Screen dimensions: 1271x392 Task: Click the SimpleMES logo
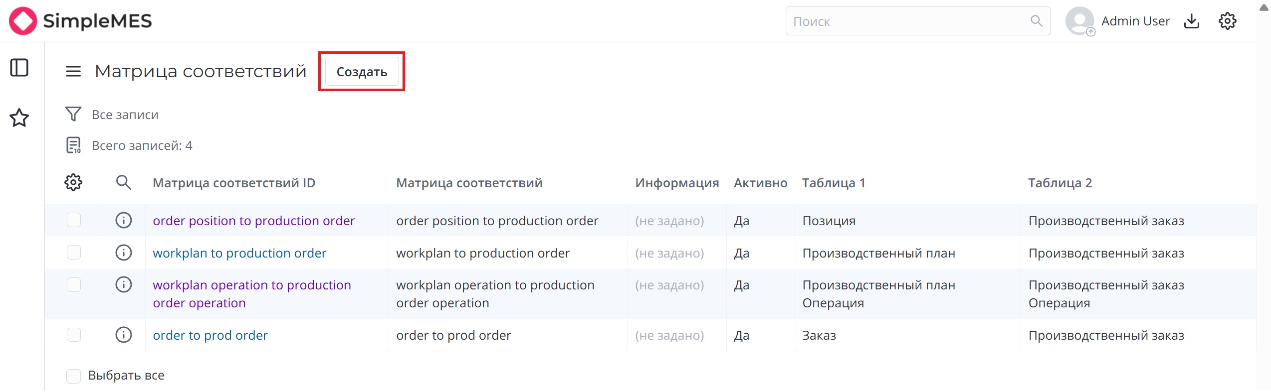(x=80, y=21)
